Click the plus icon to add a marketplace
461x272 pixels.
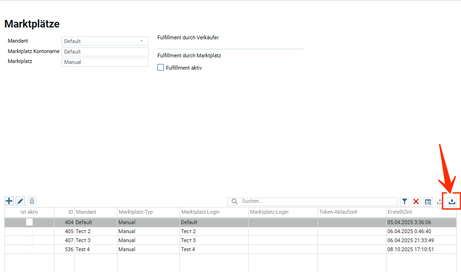tap(9, 201)
